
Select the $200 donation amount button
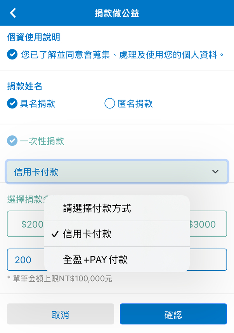26,224
